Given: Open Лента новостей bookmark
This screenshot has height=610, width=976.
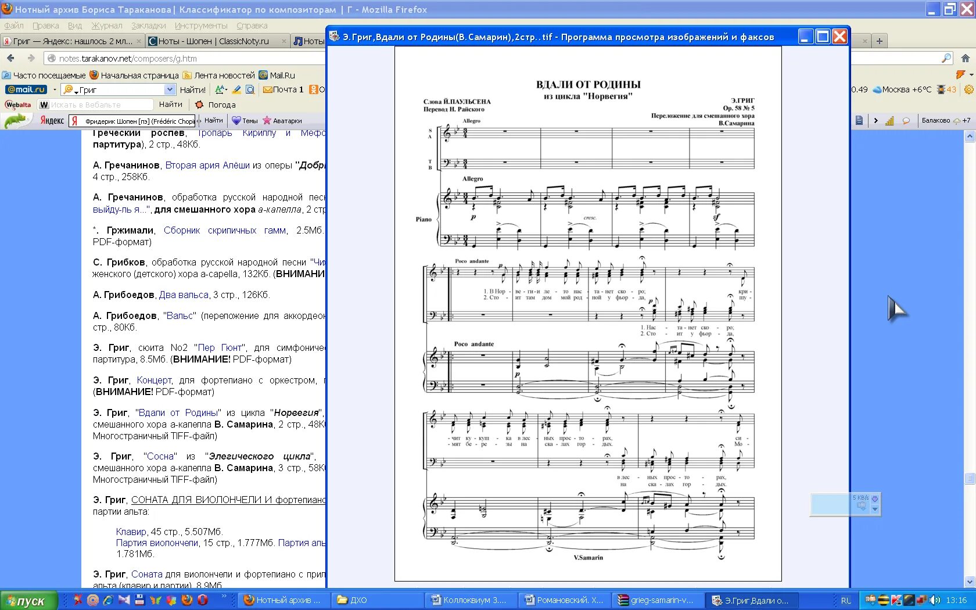Looking at the screenshot, I should (x=219, y=75).
